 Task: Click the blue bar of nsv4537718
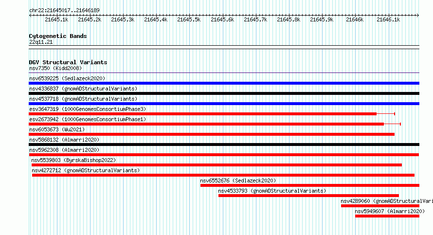224,104
